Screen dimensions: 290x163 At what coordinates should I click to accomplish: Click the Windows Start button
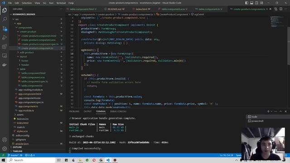coord(3,160)
